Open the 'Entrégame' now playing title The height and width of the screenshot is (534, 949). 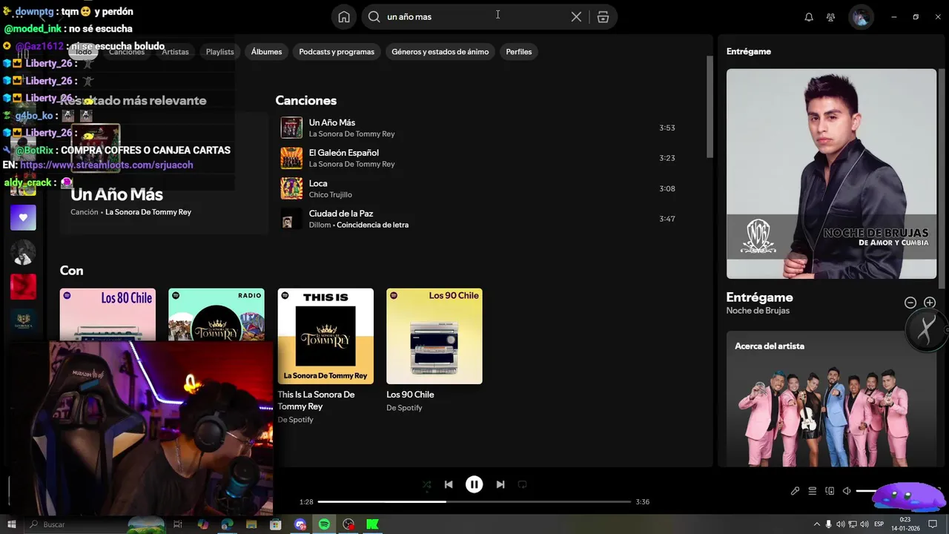point(759,297)
